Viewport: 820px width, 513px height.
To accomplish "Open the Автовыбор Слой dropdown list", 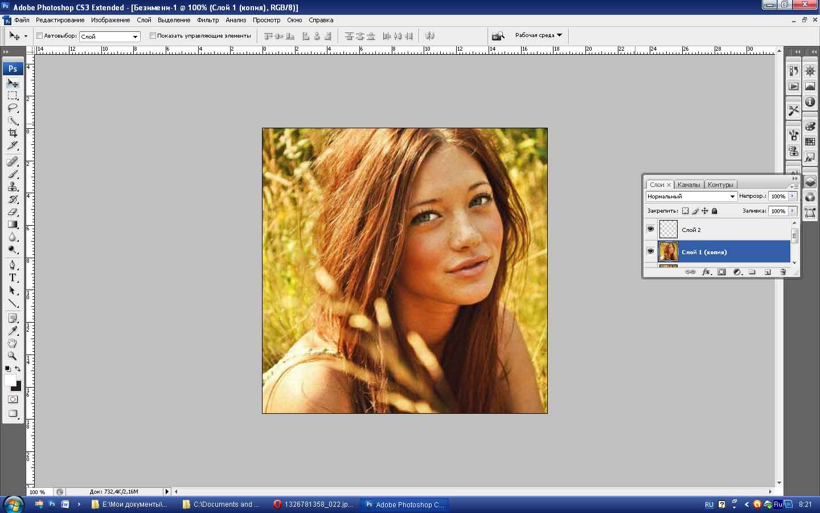I will point(109,36).
